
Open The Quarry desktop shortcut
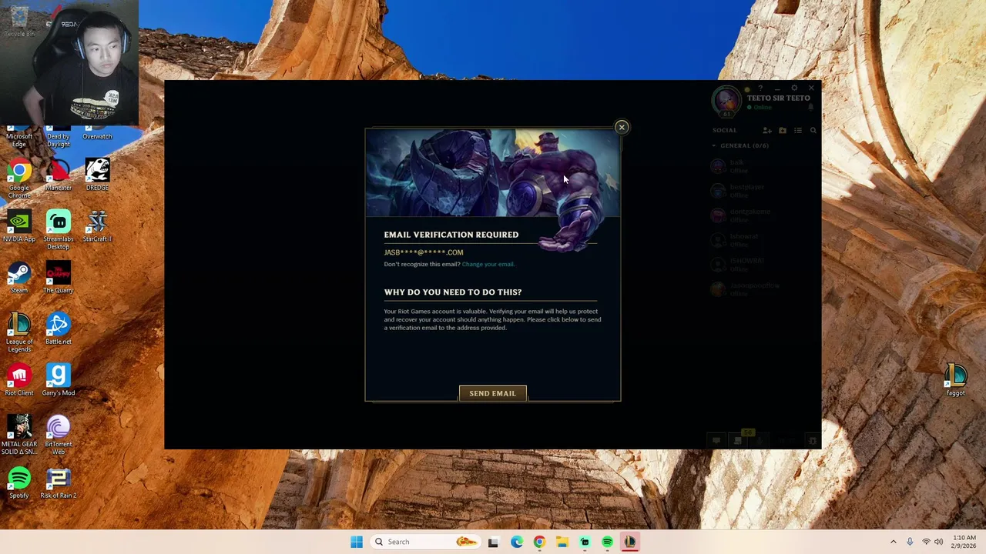[59, 278]
